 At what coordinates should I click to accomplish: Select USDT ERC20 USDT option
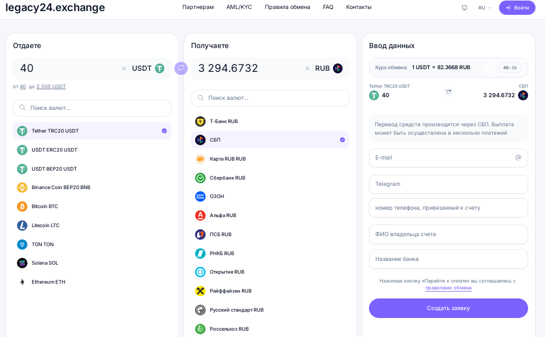(92, 149)
